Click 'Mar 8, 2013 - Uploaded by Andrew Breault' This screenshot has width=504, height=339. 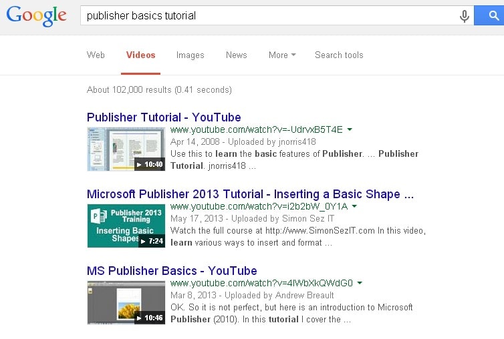tap(252, 295)
